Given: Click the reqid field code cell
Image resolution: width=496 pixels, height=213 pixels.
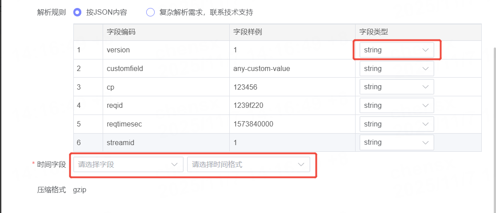Looking at the screenshot, I should click(x=115, y=106).
